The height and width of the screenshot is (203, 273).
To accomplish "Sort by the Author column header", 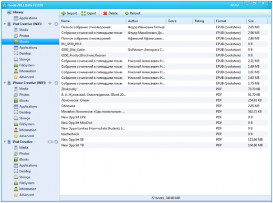I will 146,21.
